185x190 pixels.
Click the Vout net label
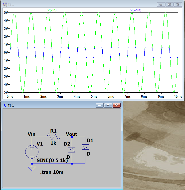(x=71, y=134)
